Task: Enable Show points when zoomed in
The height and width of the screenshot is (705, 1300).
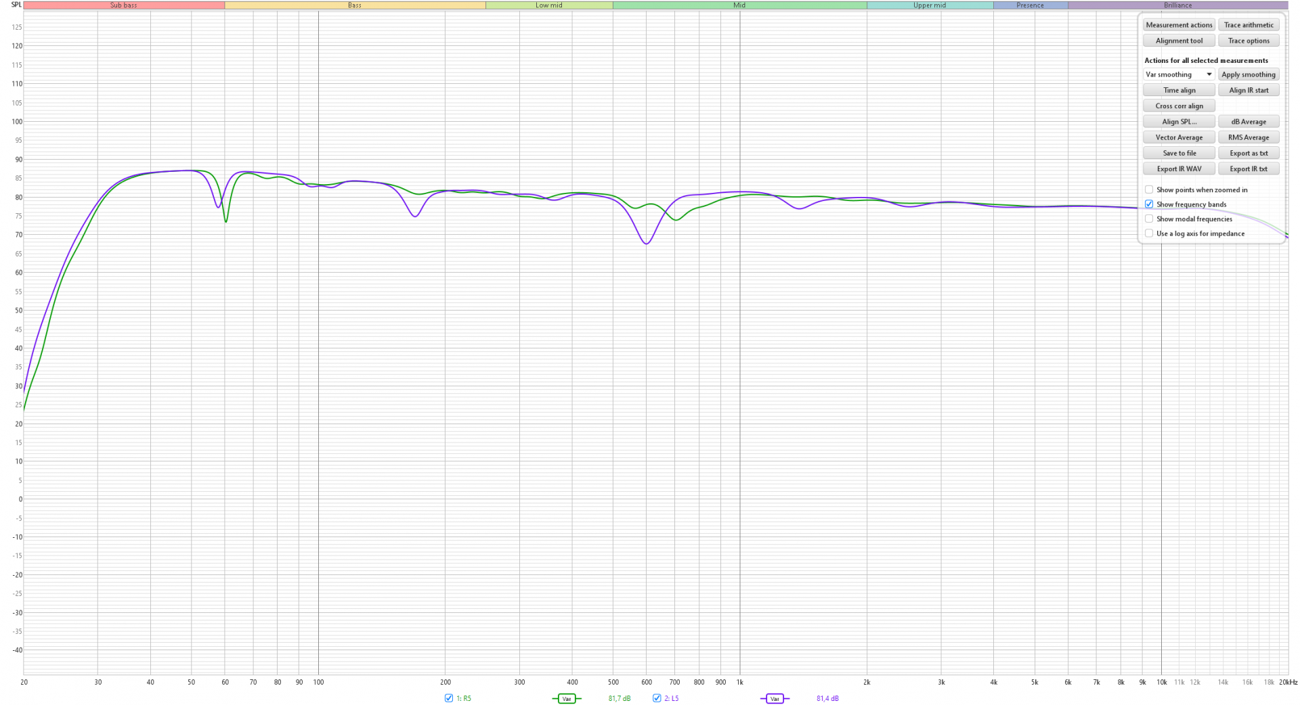Action: [1149, 189]
